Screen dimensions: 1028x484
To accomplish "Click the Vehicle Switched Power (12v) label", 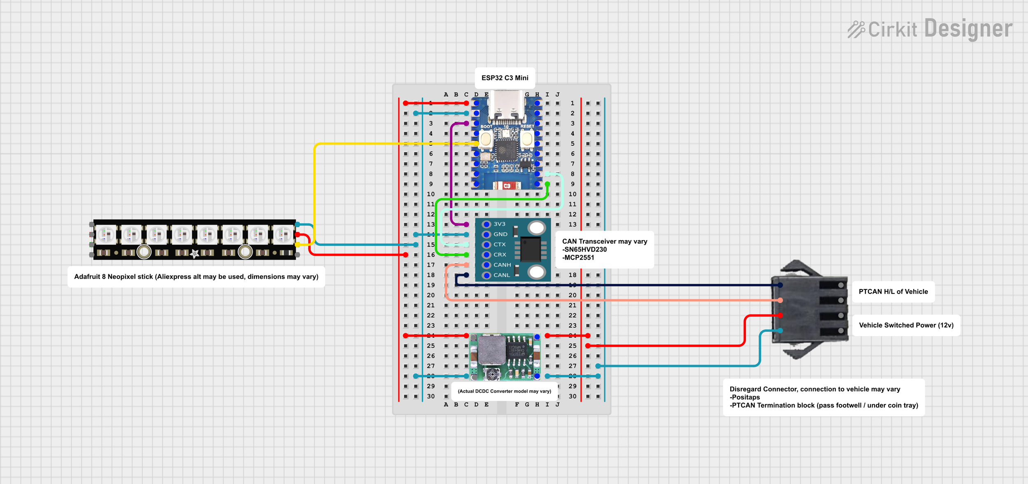I will click(906, 326).
